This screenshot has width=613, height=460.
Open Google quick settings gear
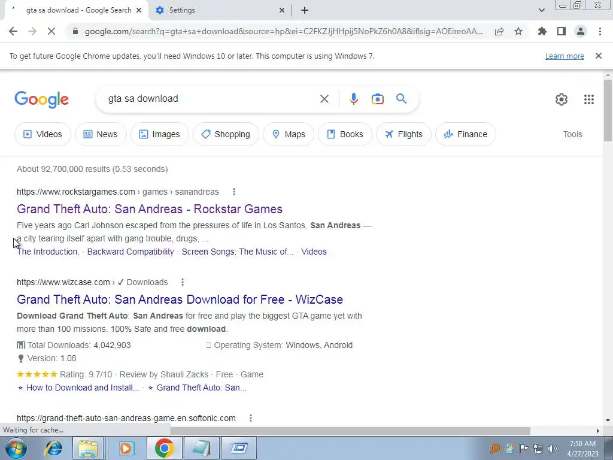pyautogui.click(x=562, y=99)
